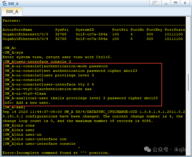Click the SW_A app icon in title bar
Viewport: 192px width, 157px height.
tap(5, 3)
